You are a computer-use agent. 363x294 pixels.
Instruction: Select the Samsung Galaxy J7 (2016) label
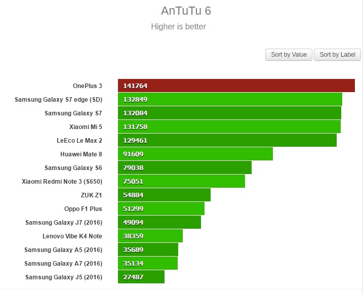click(x=64, y=223)
